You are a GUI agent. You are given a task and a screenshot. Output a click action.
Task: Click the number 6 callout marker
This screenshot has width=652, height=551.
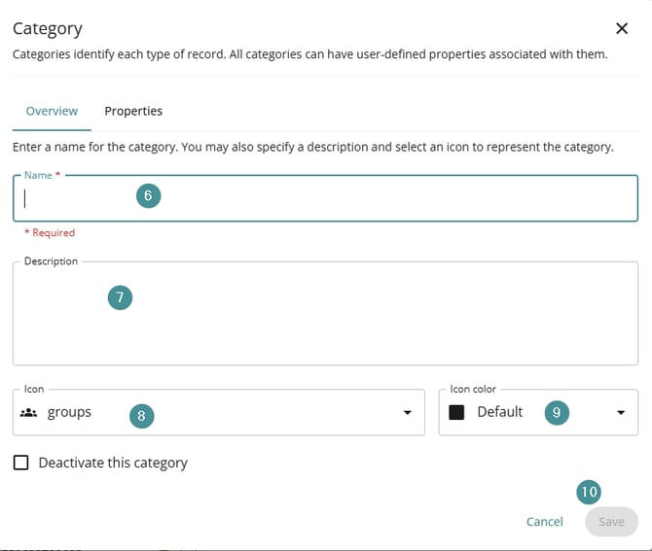(x=148, y=195)
